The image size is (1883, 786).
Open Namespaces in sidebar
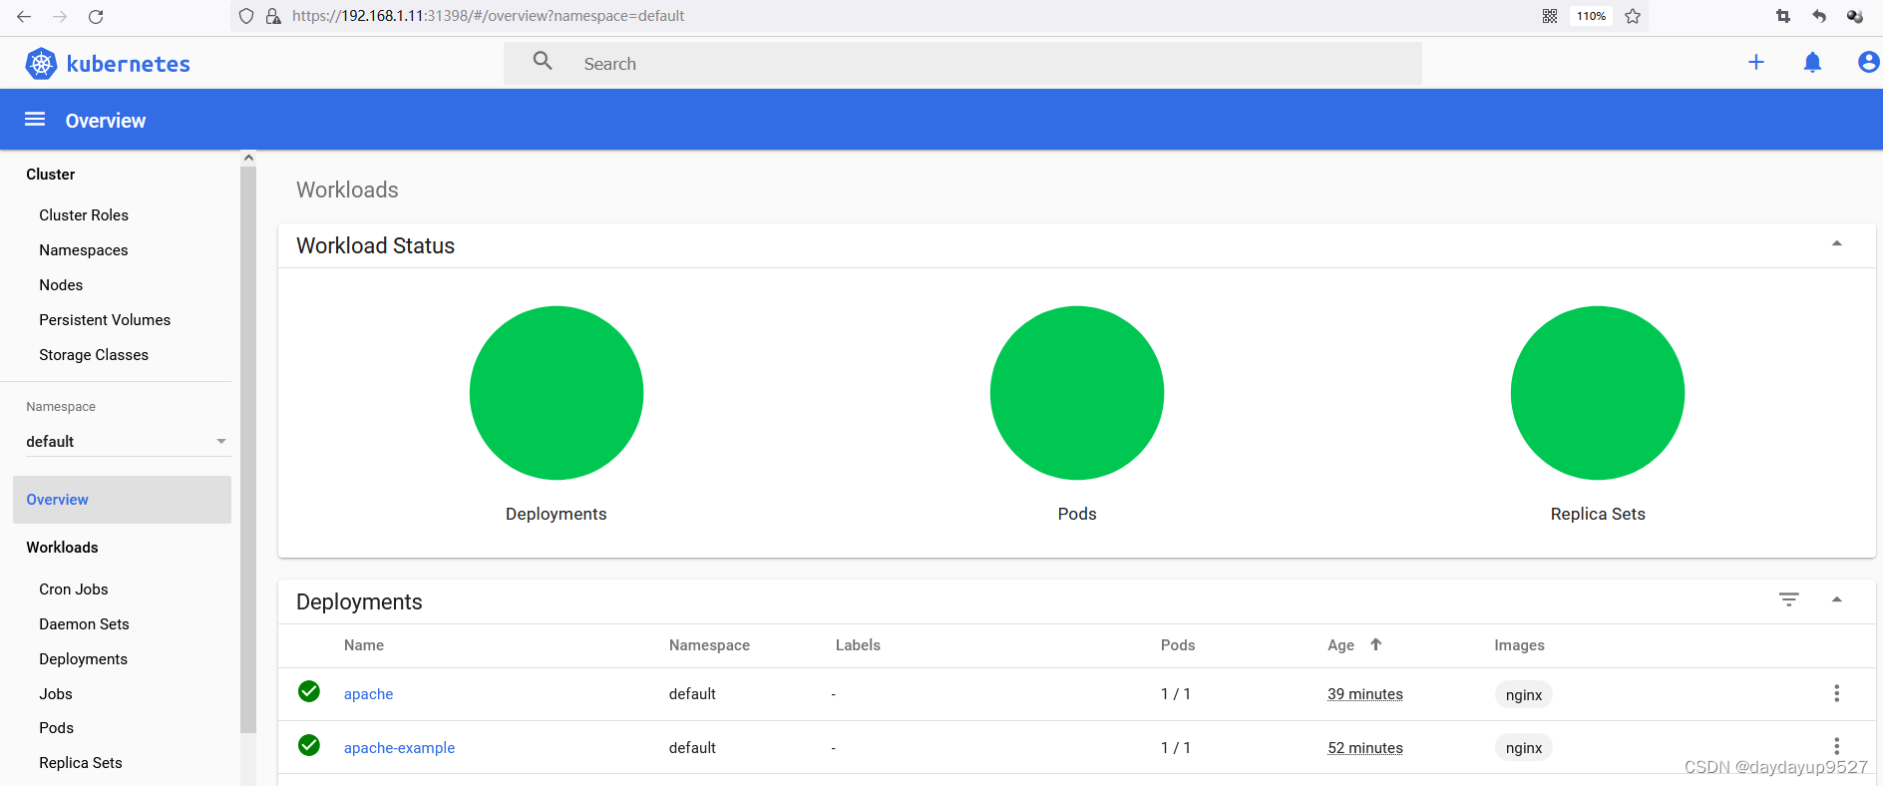click(x=84, y=250)
